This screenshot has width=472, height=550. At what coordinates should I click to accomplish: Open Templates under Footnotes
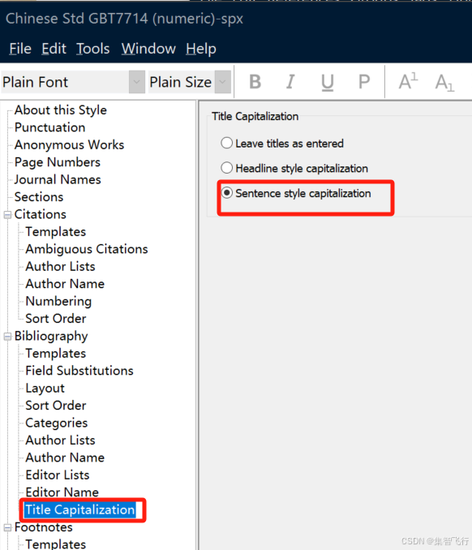tap(55, 544)
